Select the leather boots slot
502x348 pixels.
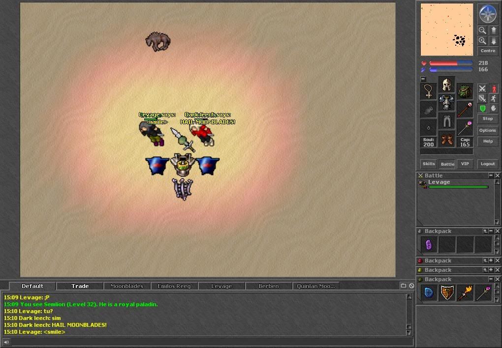click(446, 140)
